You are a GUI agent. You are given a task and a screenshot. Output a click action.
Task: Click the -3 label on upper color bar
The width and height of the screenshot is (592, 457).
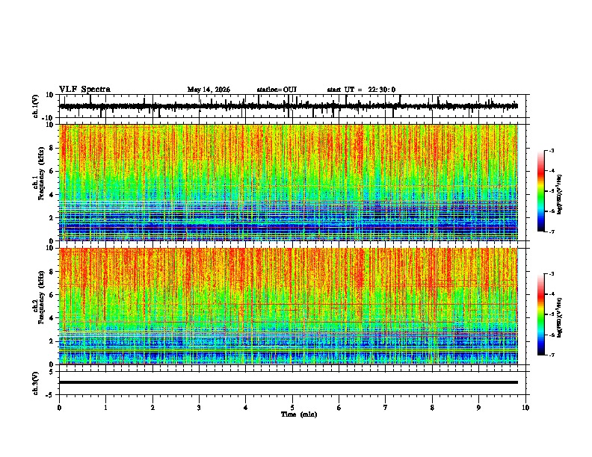pos(551,150)
